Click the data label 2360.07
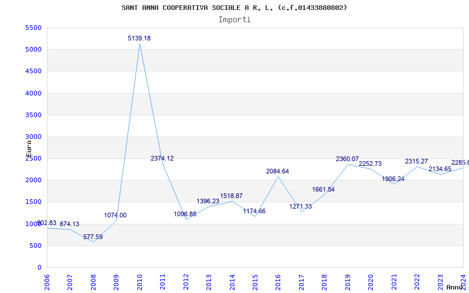Screen dimensions: 469x293 347,159
